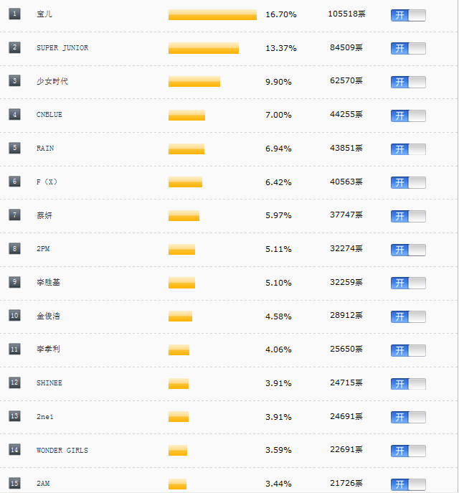The width and height of the screenshot is (459, 493).
Task: Click rank badge number 13
Action: pyautogui.click(x=14, y=416)
